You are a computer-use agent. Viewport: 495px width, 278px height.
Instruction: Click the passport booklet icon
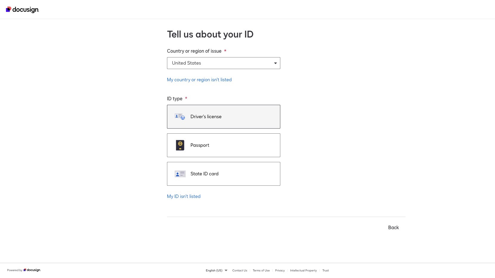point(180,145)
